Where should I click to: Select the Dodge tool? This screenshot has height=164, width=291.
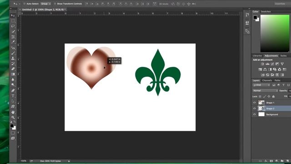coord(13,85)
